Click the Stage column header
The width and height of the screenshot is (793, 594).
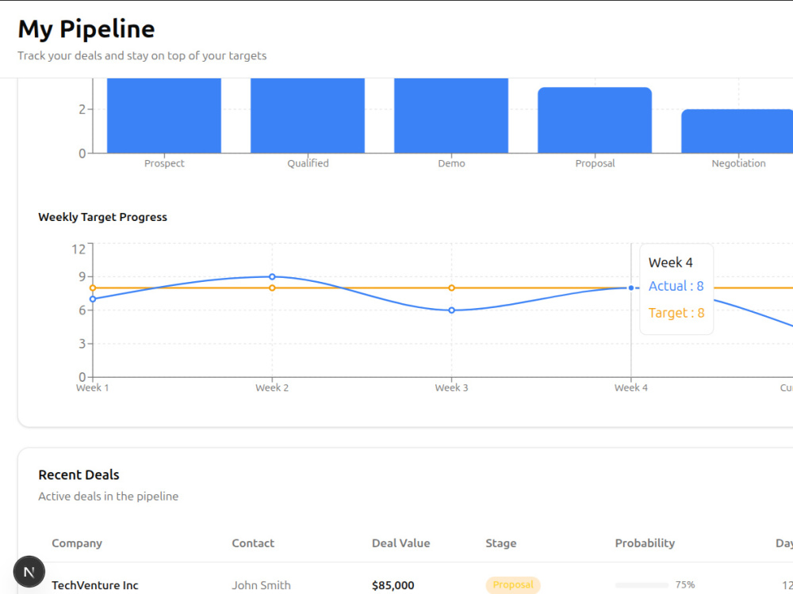500,543
